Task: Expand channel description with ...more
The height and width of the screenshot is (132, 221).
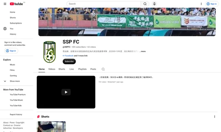Action: 143,51
